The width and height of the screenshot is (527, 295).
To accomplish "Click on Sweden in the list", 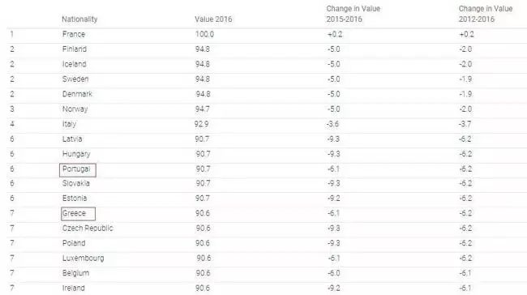I will click(x=75, y=79).
